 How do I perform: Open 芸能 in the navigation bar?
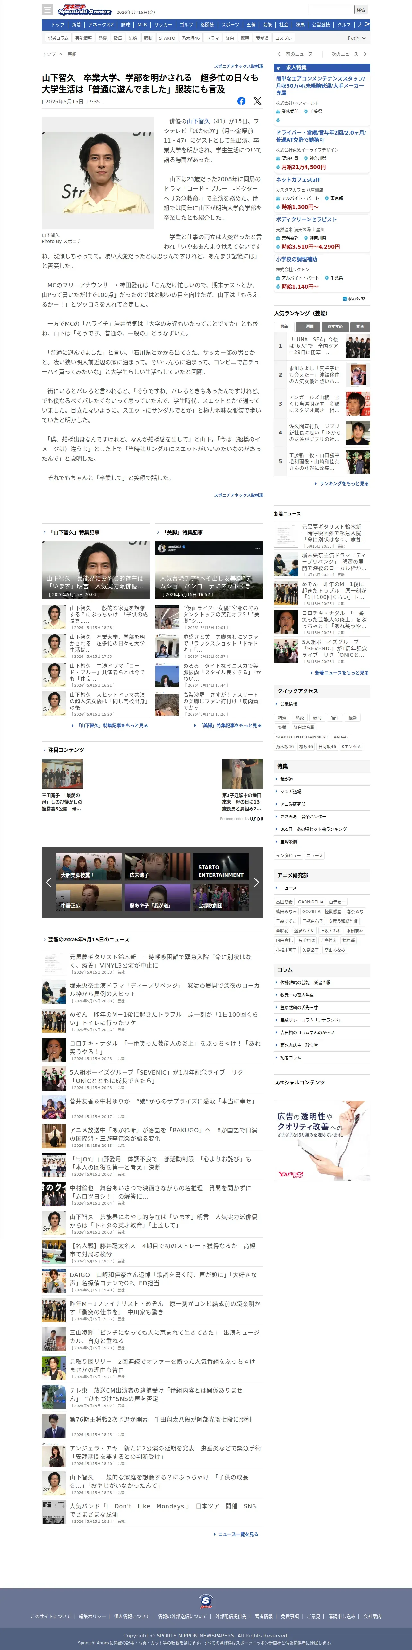(267, 25)
